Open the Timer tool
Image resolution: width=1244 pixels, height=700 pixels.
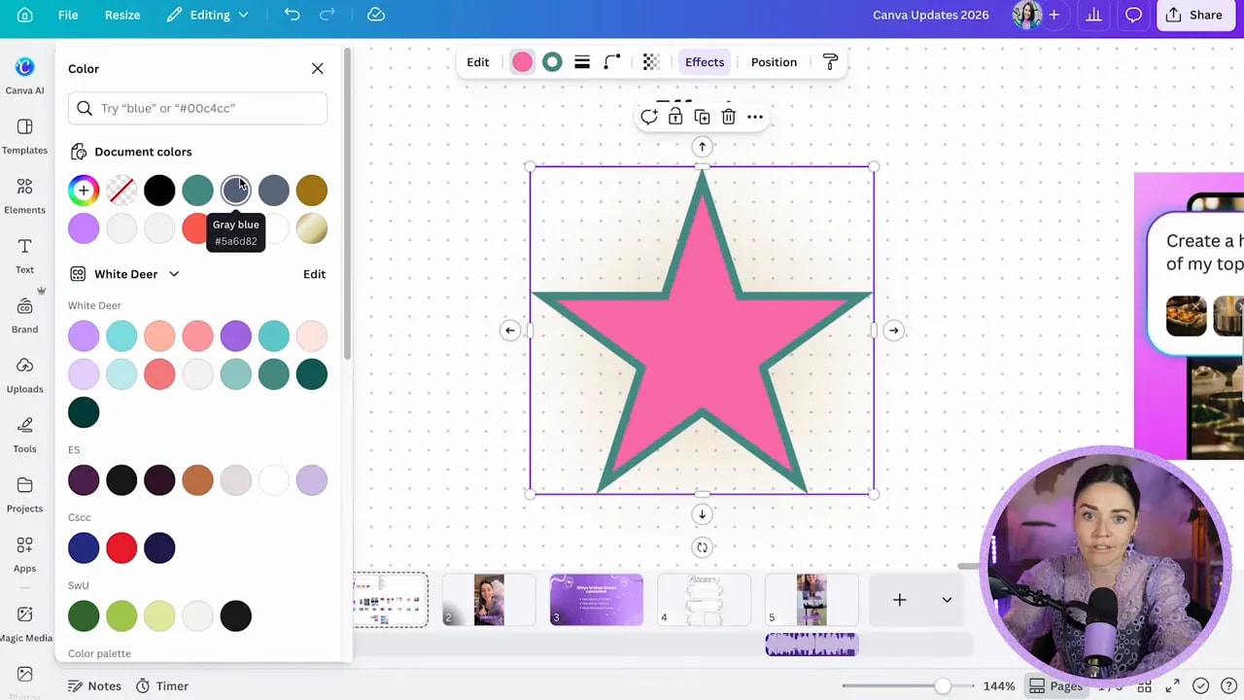[x=161, y=685]
